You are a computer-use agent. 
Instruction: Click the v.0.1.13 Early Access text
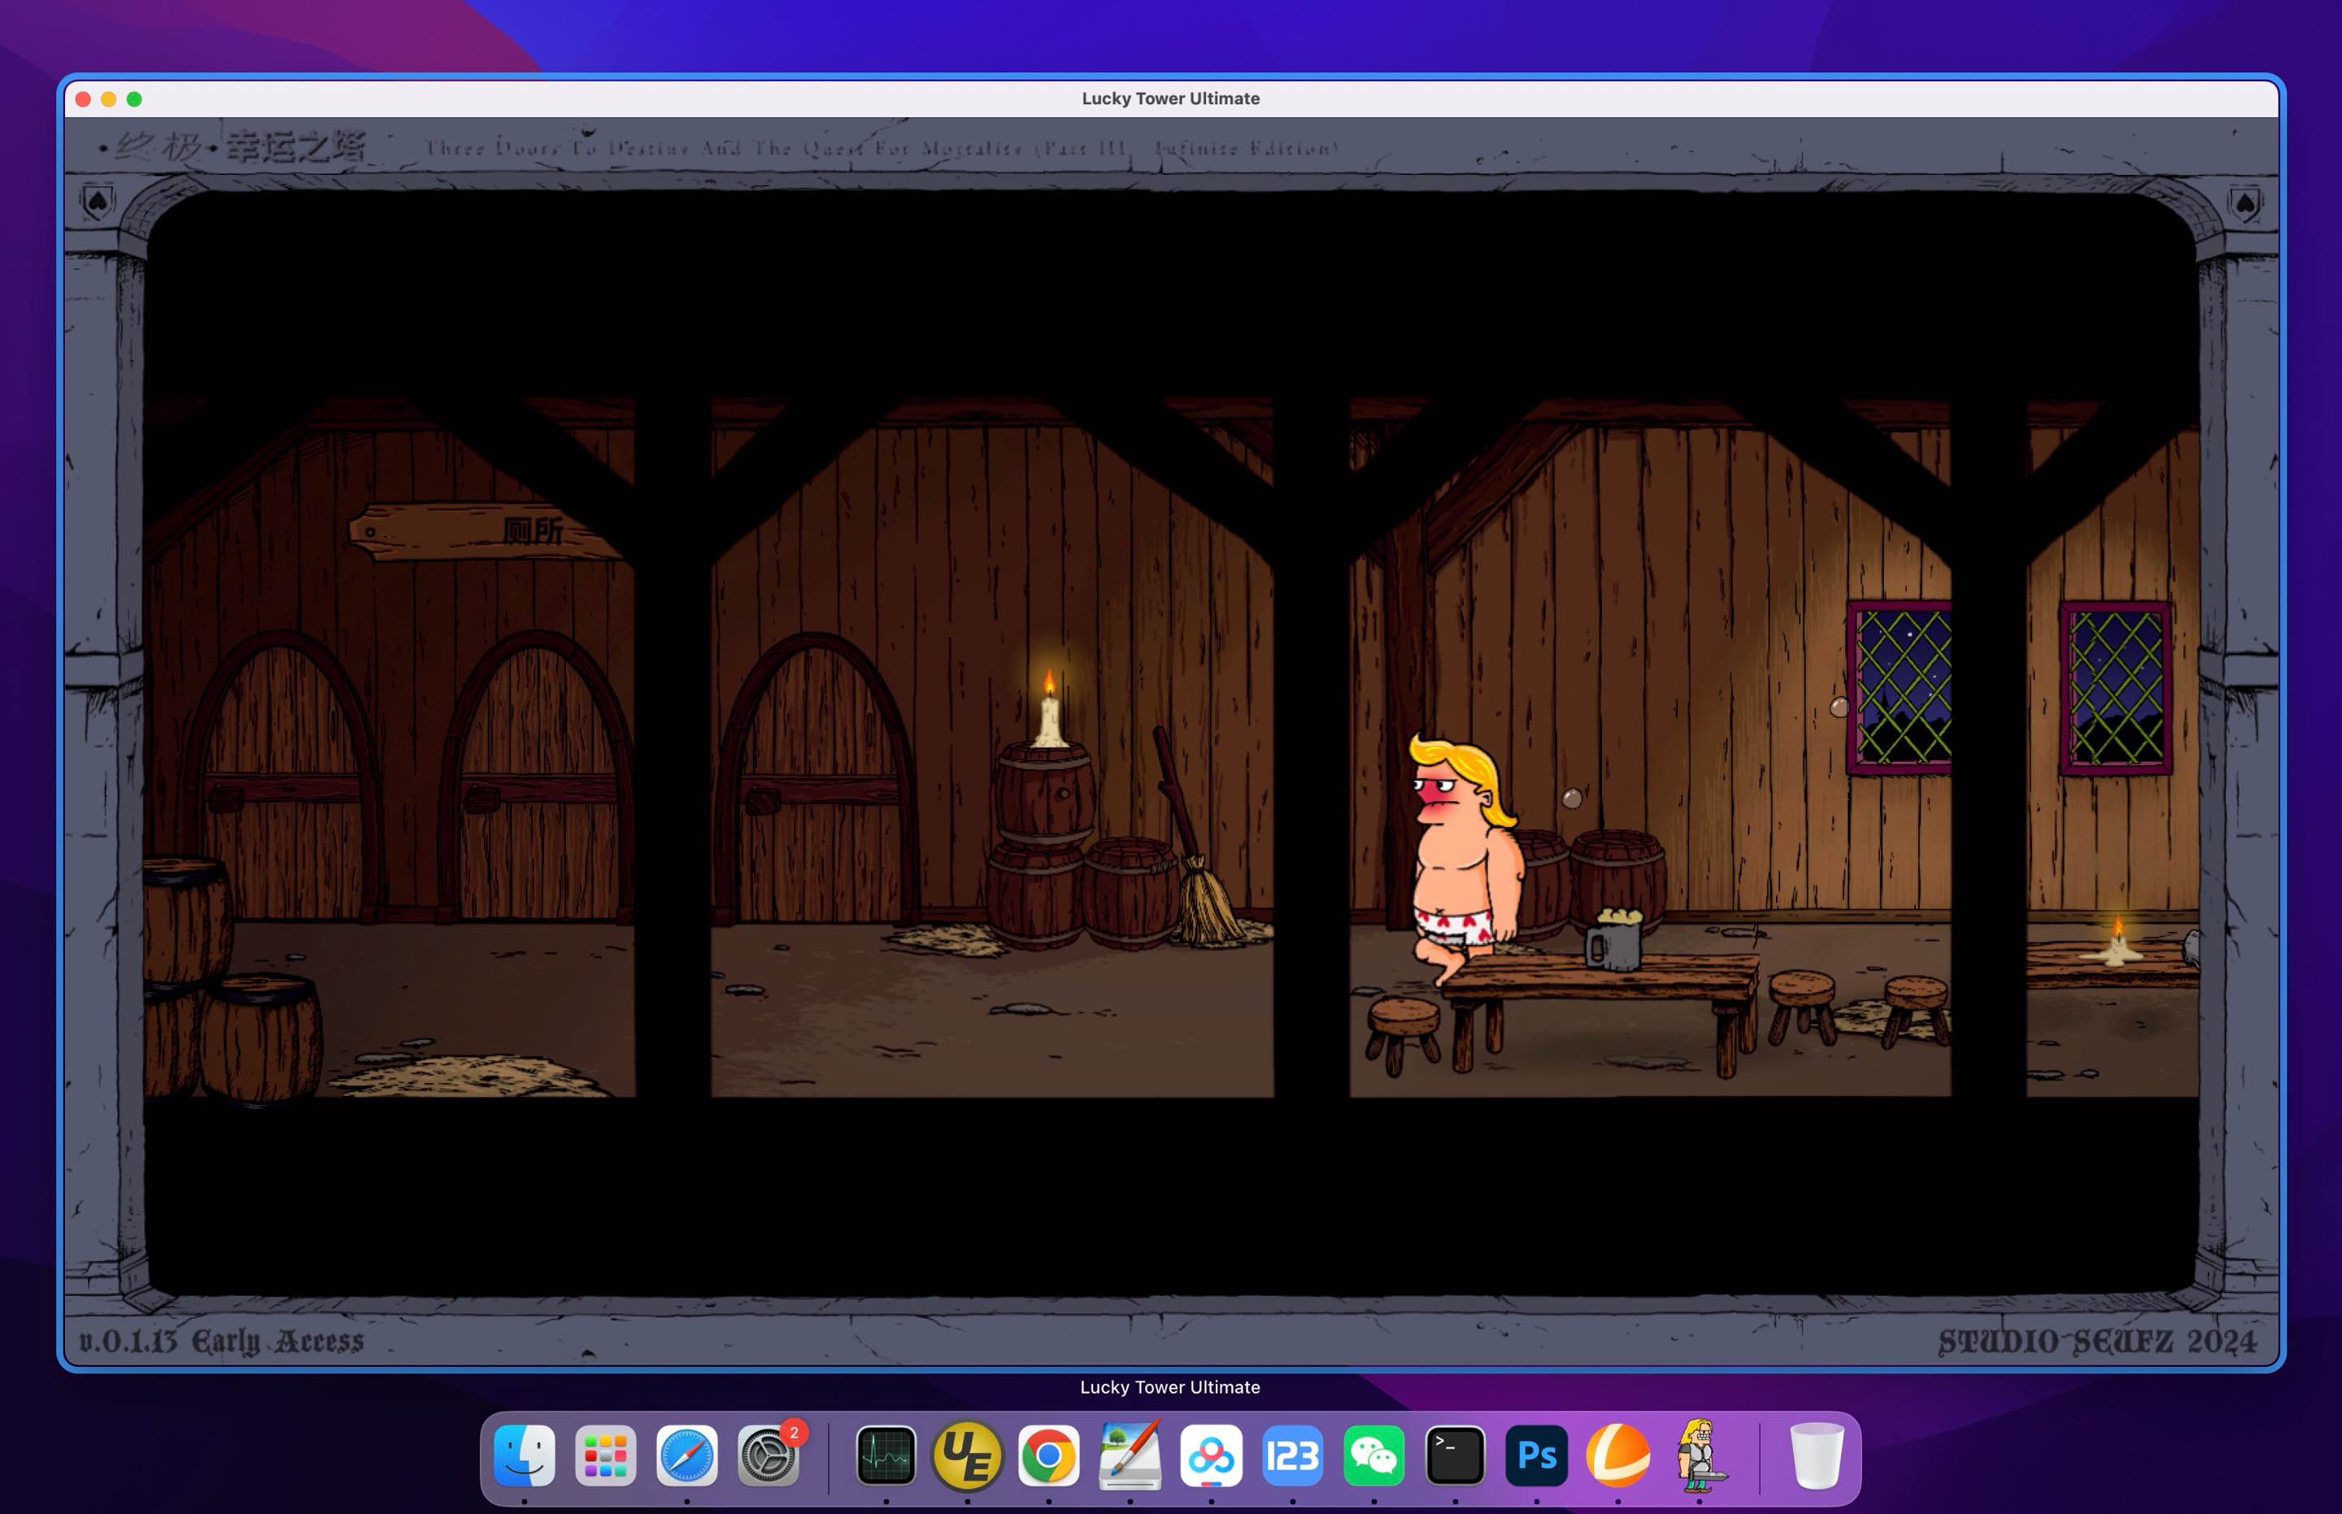[x=221, y=1341]
